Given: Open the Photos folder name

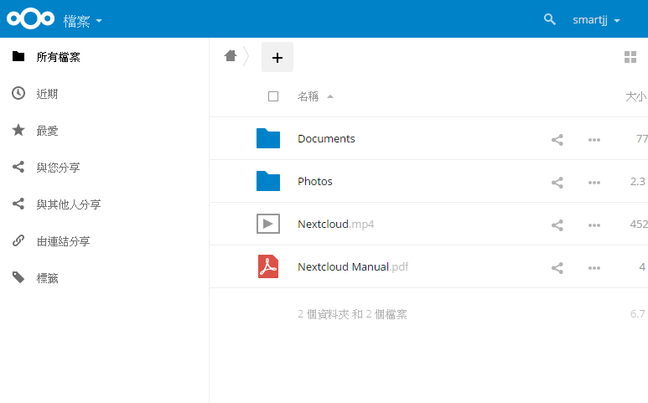Looking at the screenshot, I should point(315,181).
